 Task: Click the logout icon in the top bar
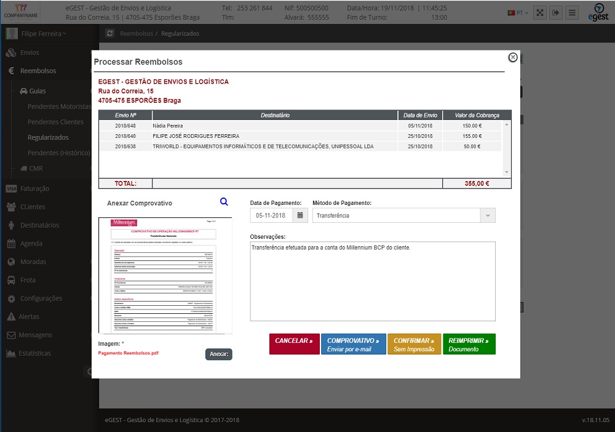click(555, 12)
